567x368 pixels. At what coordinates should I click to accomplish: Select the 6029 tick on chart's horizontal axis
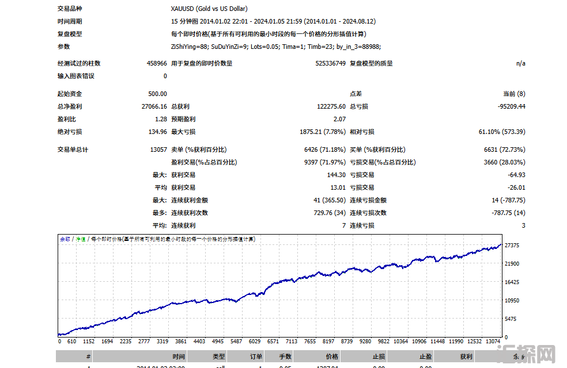tap(255, 342)
